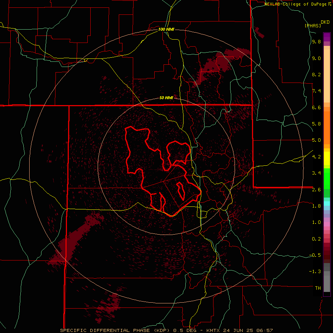Click the 1.8 scale value
This screenshot has width=333, height=333.
(x=316, y=206)
